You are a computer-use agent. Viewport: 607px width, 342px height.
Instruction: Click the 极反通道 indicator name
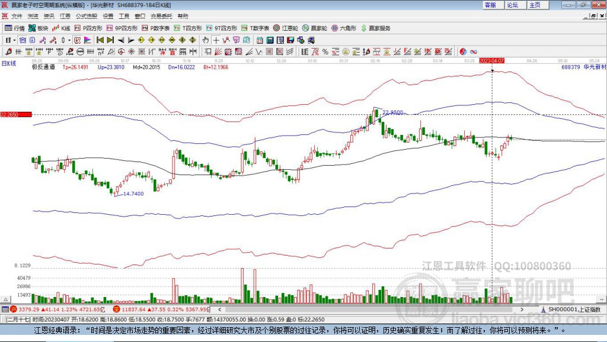pos(43,67)
